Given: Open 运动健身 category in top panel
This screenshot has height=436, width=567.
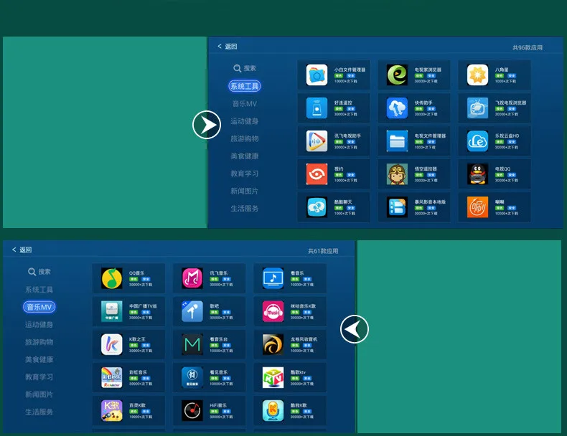Looking at the screenshot, I should 245,121.
